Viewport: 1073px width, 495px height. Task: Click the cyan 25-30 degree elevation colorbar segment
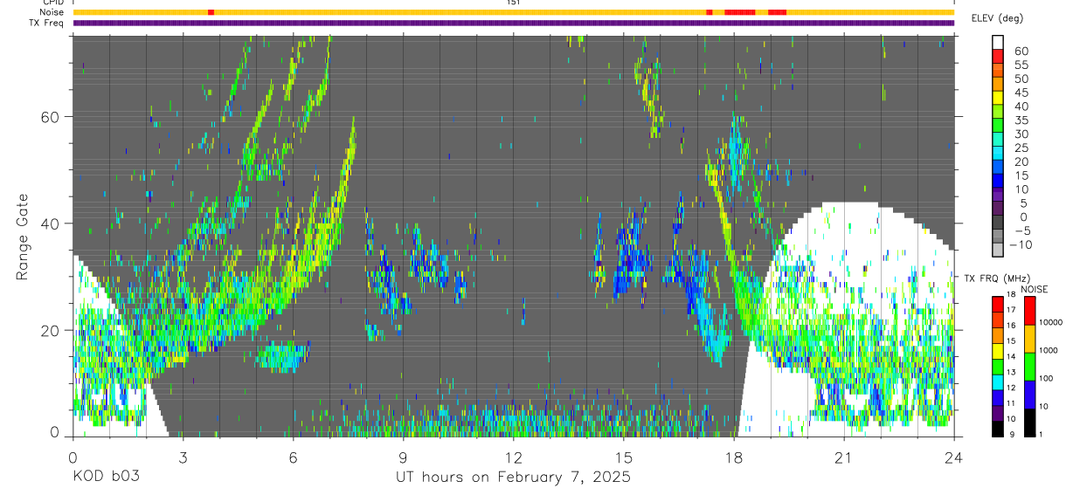click(x=998, y=141)
